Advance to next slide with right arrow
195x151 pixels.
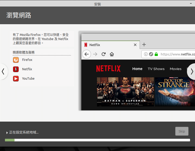point(192,71)
